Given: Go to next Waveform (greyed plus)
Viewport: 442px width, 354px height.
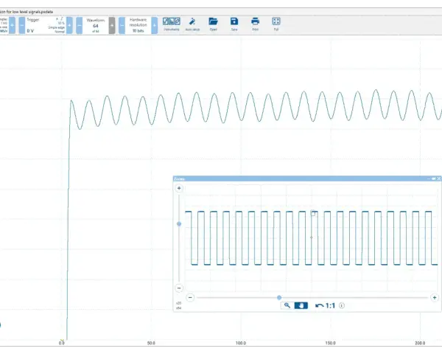Looking at the screenshot, I should pos(112,25).
